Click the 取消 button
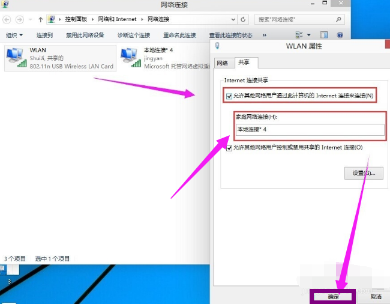 click(x=375, y=296)
